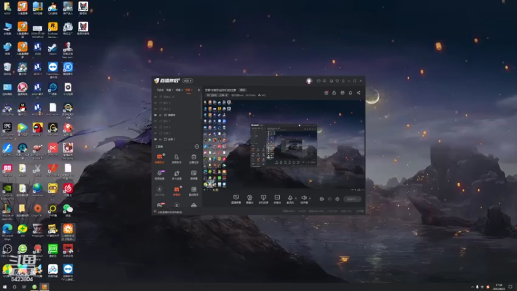Open the person-shaped tool in the toolbox grid

tap(176, 158)
